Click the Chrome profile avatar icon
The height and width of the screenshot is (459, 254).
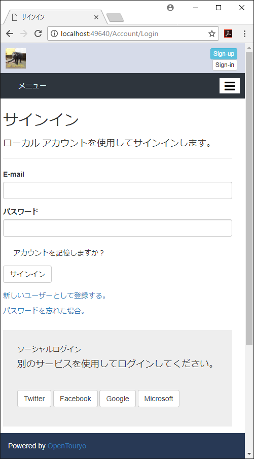coord(170,8)
